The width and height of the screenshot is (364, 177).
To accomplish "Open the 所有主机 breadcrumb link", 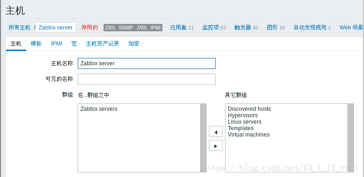I will [19, 28].
